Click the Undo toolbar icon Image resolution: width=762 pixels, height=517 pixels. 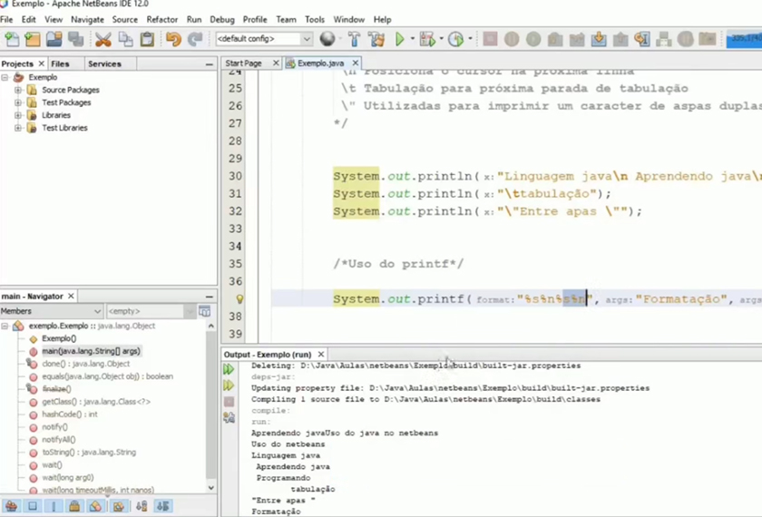(x=172, y=39)
